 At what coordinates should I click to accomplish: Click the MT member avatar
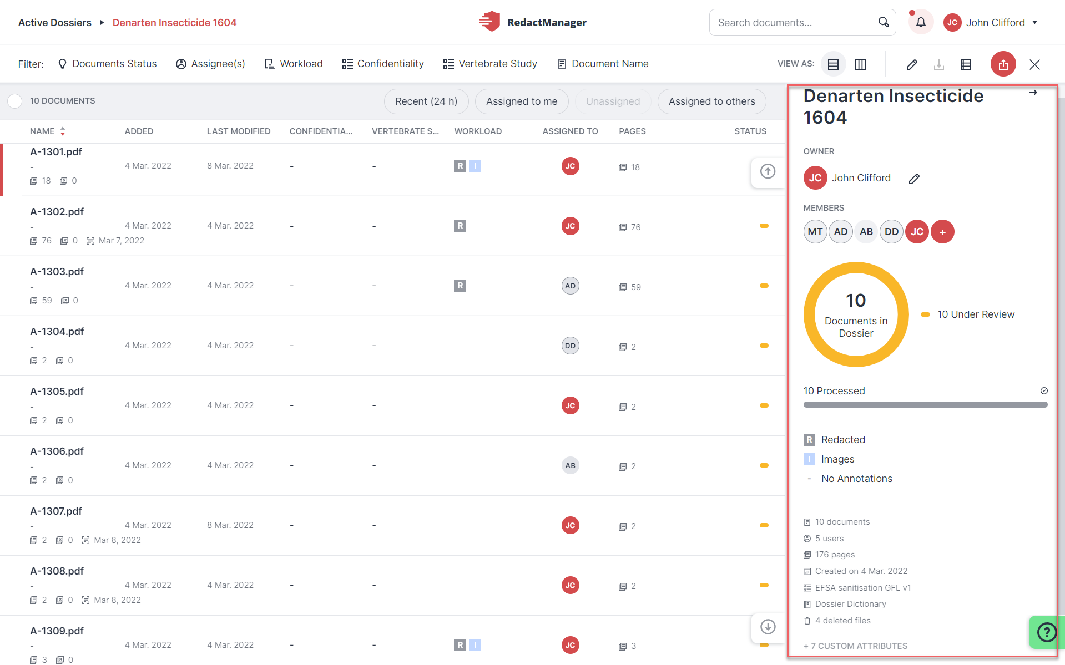click(x=815, y=232)
